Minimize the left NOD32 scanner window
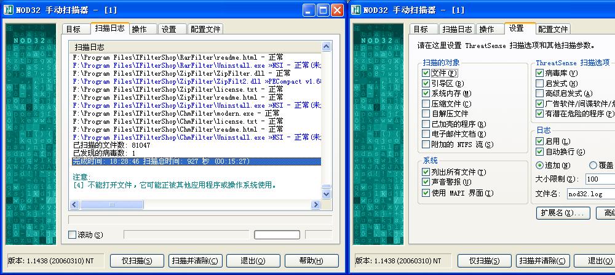Image resolution: width=615 pixels, height=275 pixels. 309,10
